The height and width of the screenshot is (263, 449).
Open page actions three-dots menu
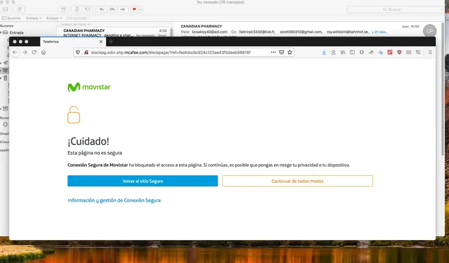click(273, 52)
